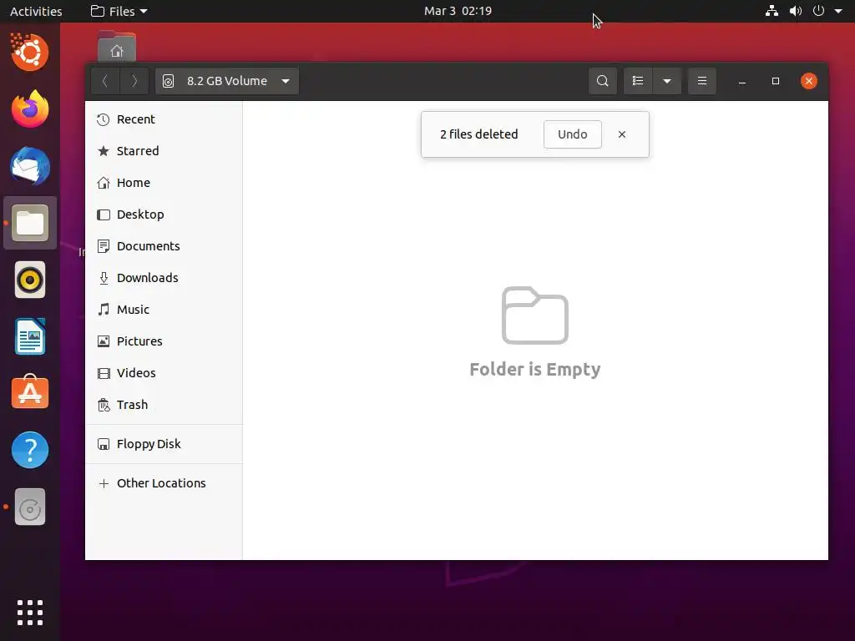Screen dimensions: 855x641
Task: Click the film strip icon beside Videos
Action: (x=103, y=373)
